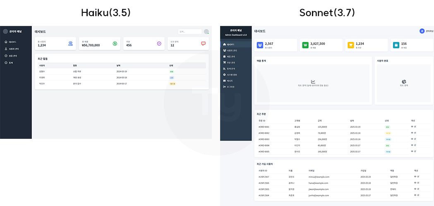The image size is (434, 206).
Task: View order #ORD-0005 using eye icon
Action: tap(412, 151)
